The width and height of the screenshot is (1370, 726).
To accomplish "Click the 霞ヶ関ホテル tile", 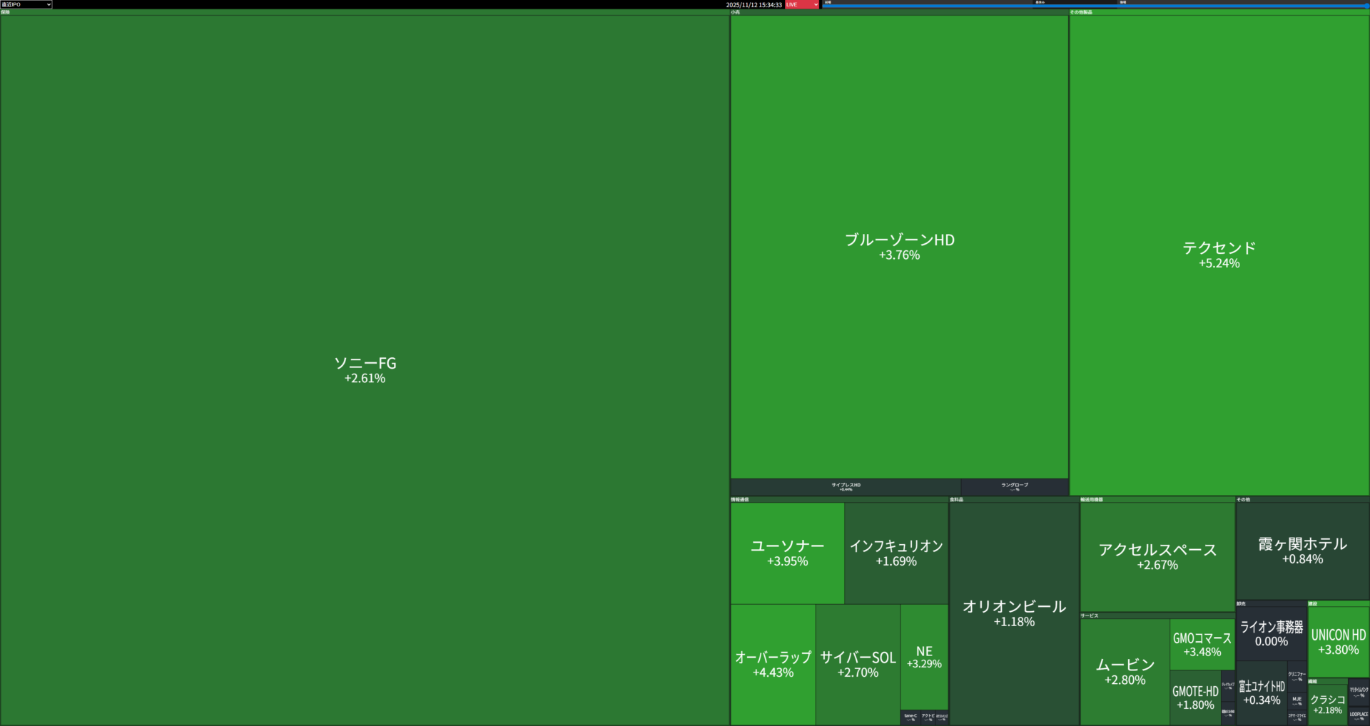I will click(1302, 551).
